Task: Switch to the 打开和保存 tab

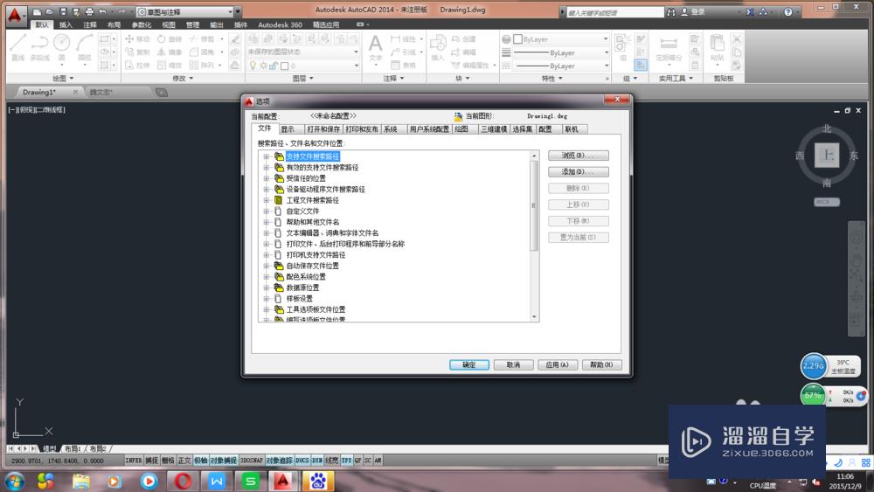Action: pos(323,129)
